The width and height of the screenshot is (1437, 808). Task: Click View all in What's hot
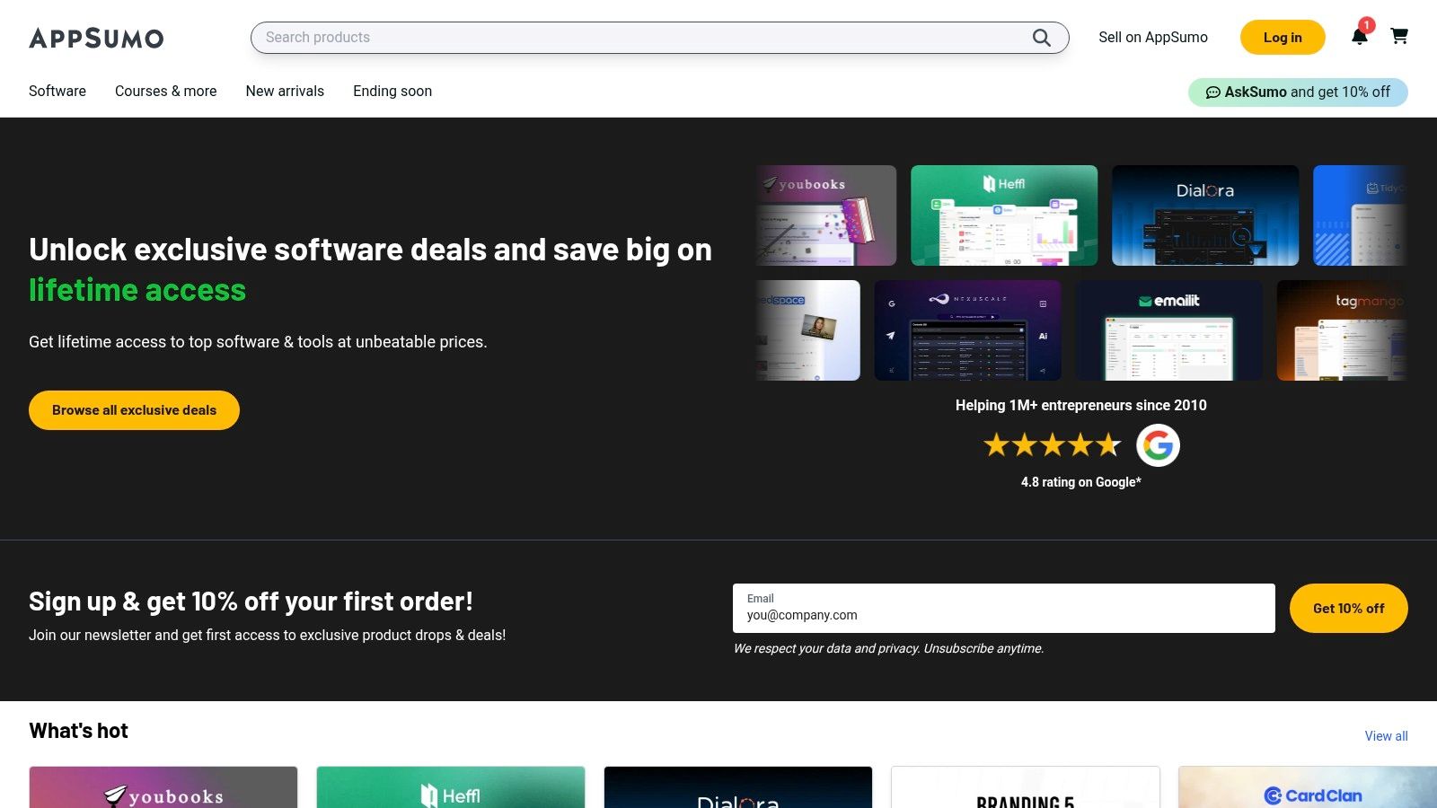coord(1386,736)
